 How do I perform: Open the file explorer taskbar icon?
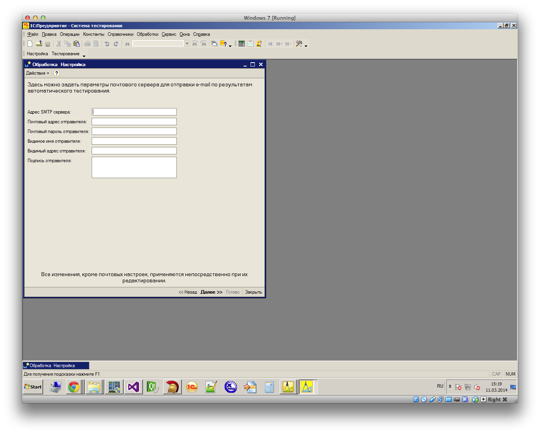(x=94, y=387)
